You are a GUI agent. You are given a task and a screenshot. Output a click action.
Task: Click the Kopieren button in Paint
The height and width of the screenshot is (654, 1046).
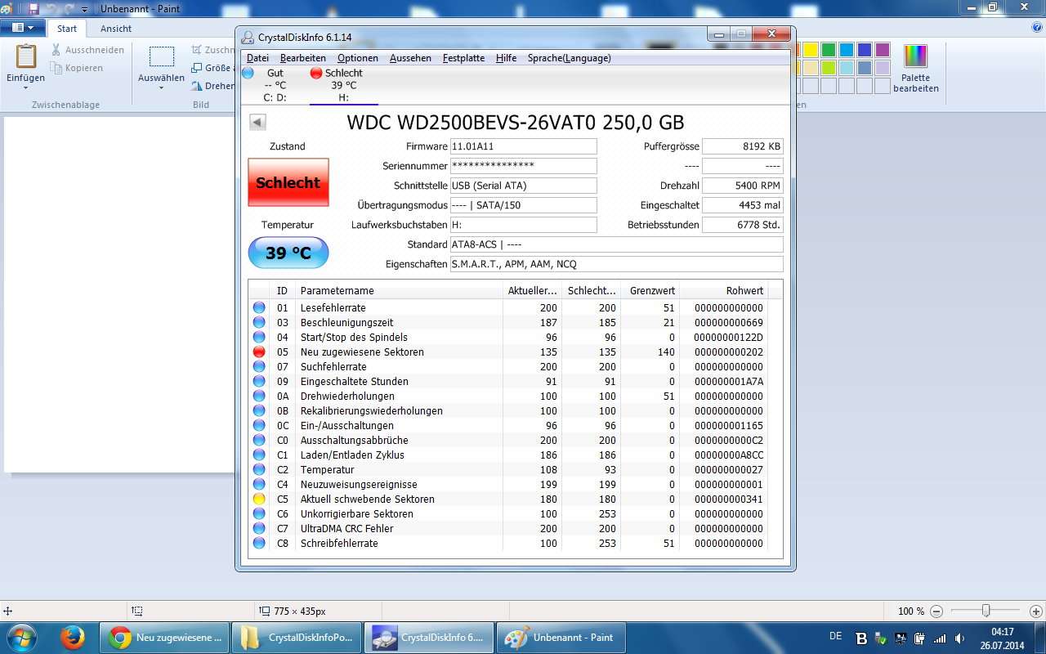[x=77, y=68]
